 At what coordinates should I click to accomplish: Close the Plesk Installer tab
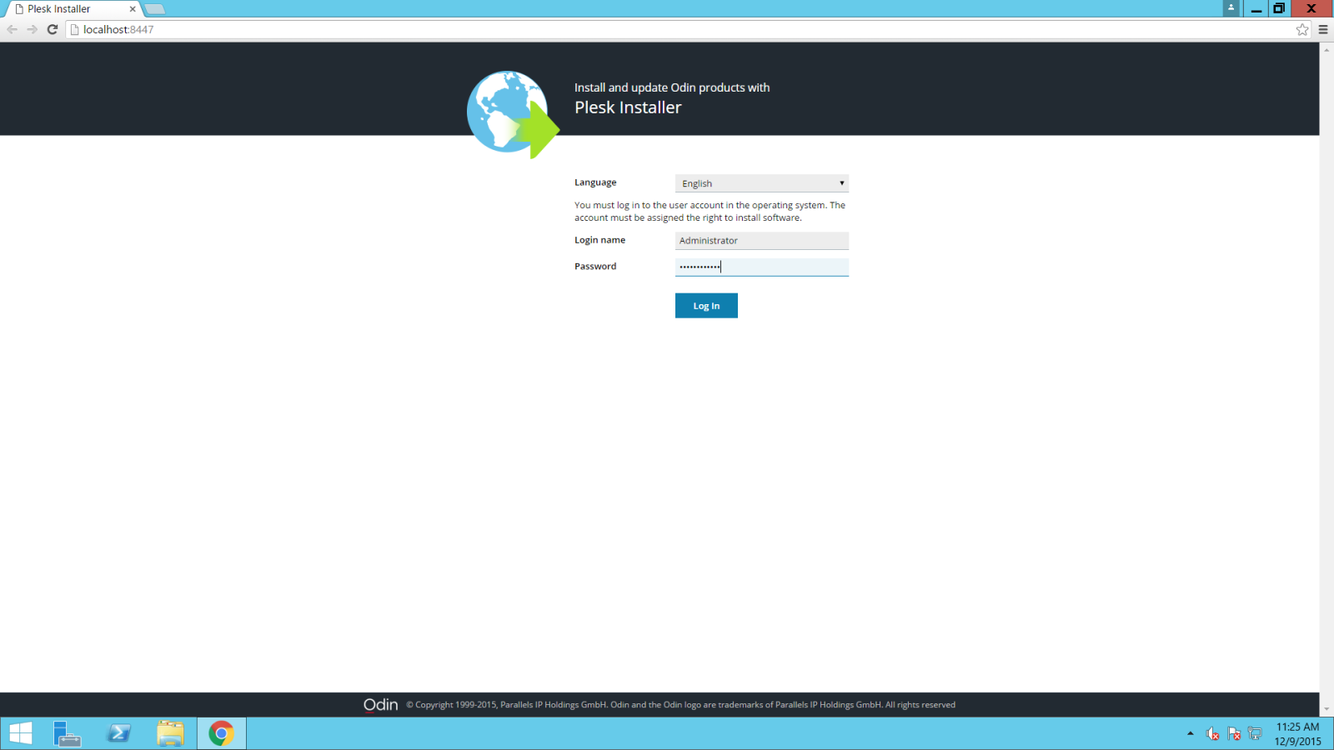tap(133, 9)
